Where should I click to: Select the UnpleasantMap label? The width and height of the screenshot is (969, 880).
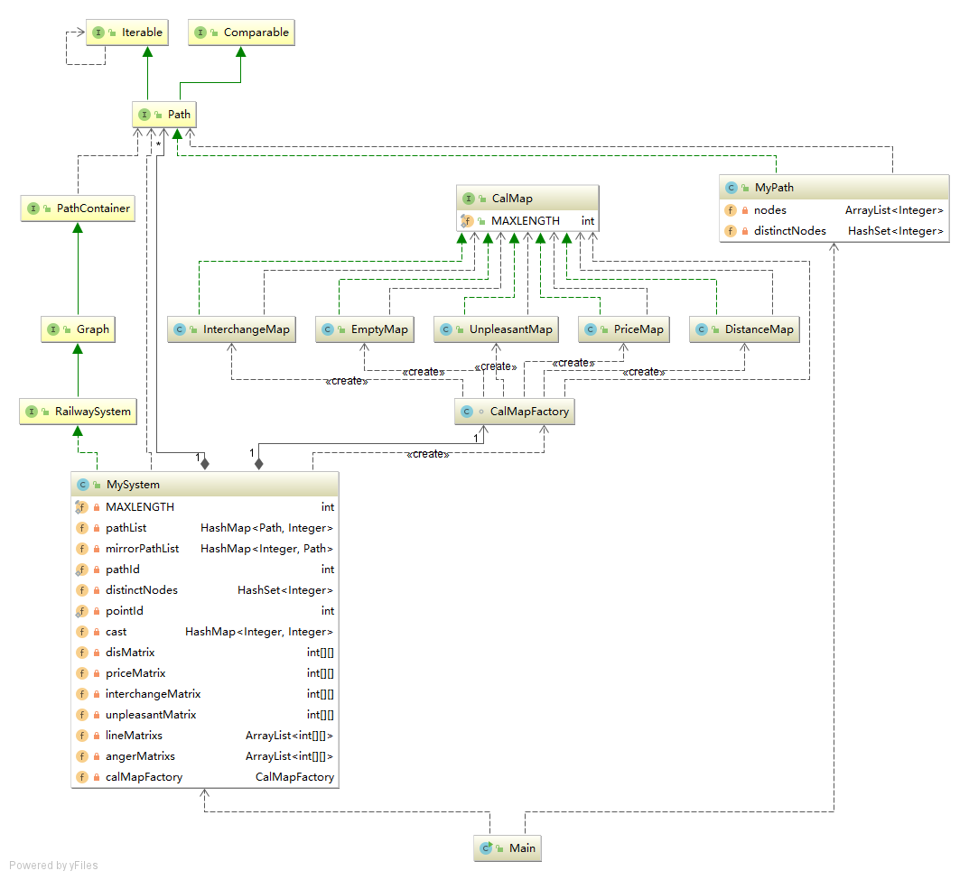(511, 329)
